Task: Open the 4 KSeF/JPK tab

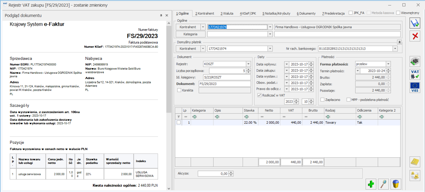Action: tap(249, 13)
